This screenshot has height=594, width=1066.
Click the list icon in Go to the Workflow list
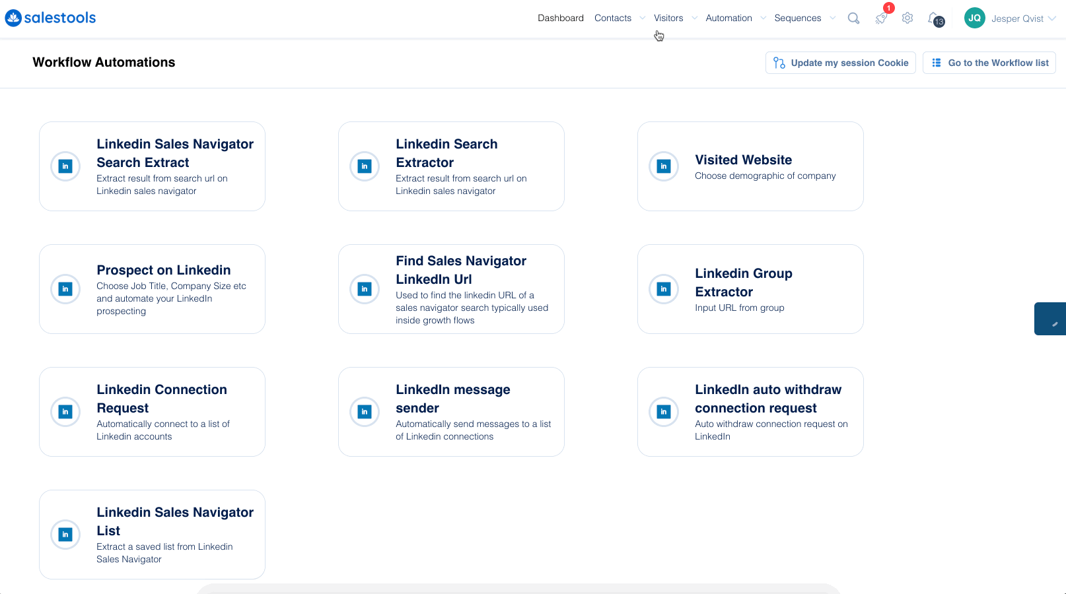(x=936, y=63)
